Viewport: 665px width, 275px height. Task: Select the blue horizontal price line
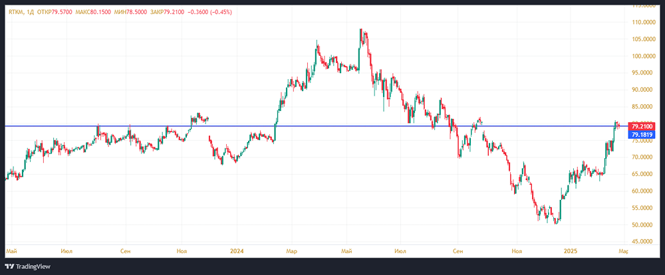[x=332, y=126]
